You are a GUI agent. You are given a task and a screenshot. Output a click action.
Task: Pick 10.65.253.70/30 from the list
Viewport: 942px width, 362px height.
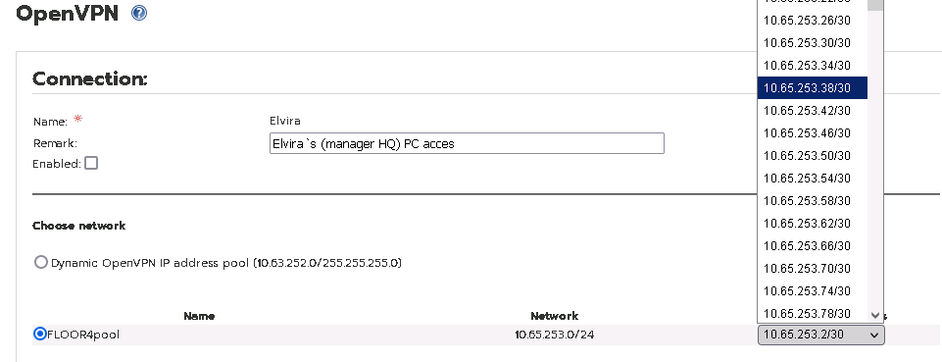(813, 268)
